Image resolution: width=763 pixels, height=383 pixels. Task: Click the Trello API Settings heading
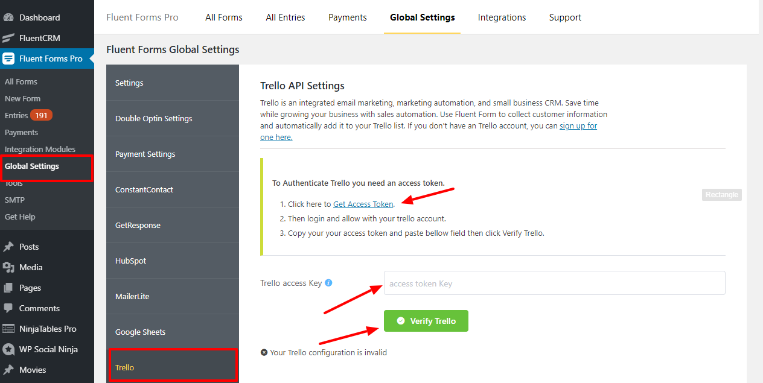pyautogui.click(x=302, y=86)
